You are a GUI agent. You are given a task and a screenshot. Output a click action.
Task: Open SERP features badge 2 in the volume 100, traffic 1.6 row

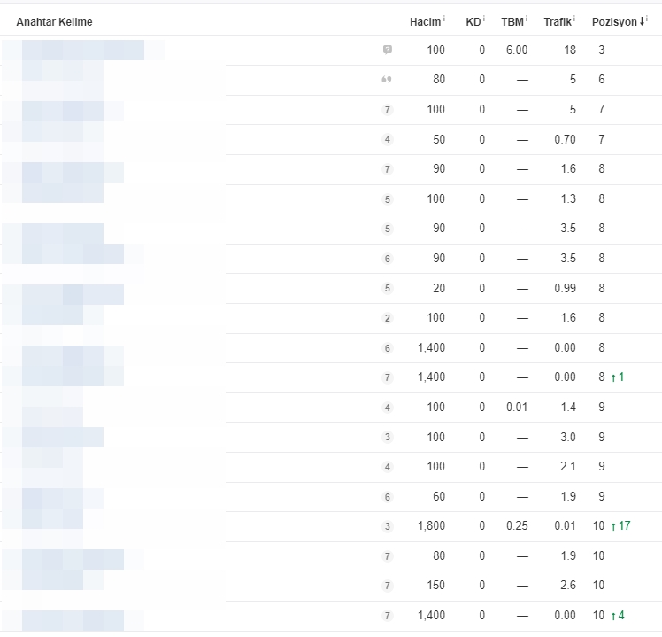pos(387,318)
